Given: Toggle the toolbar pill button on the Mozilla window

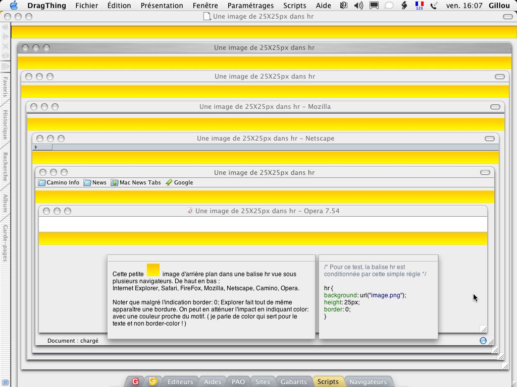Looking at the screenshot, I should [495, 107].
